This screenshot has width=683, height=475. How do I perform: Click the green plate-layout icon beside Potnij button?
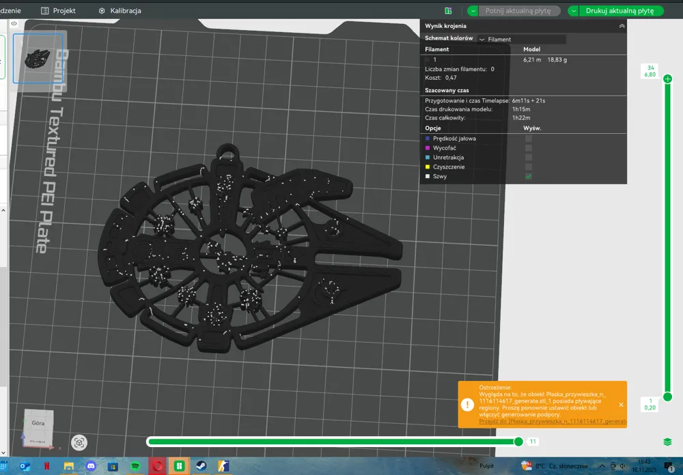448,10
